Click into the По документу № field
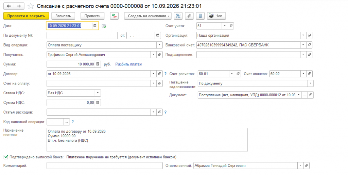This screenshot has width=348, height=175. (82, 36)
